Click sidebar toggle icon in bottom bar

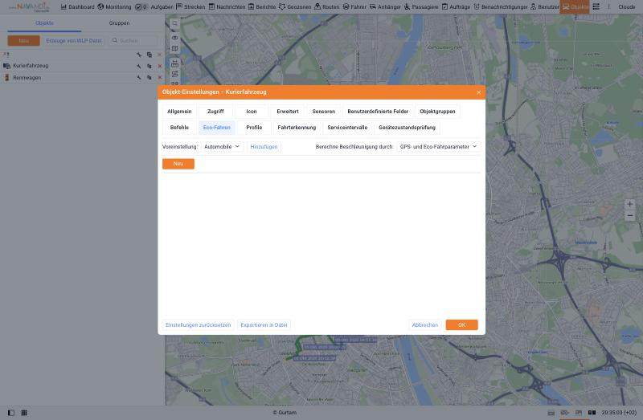click(x=11, y=413)
